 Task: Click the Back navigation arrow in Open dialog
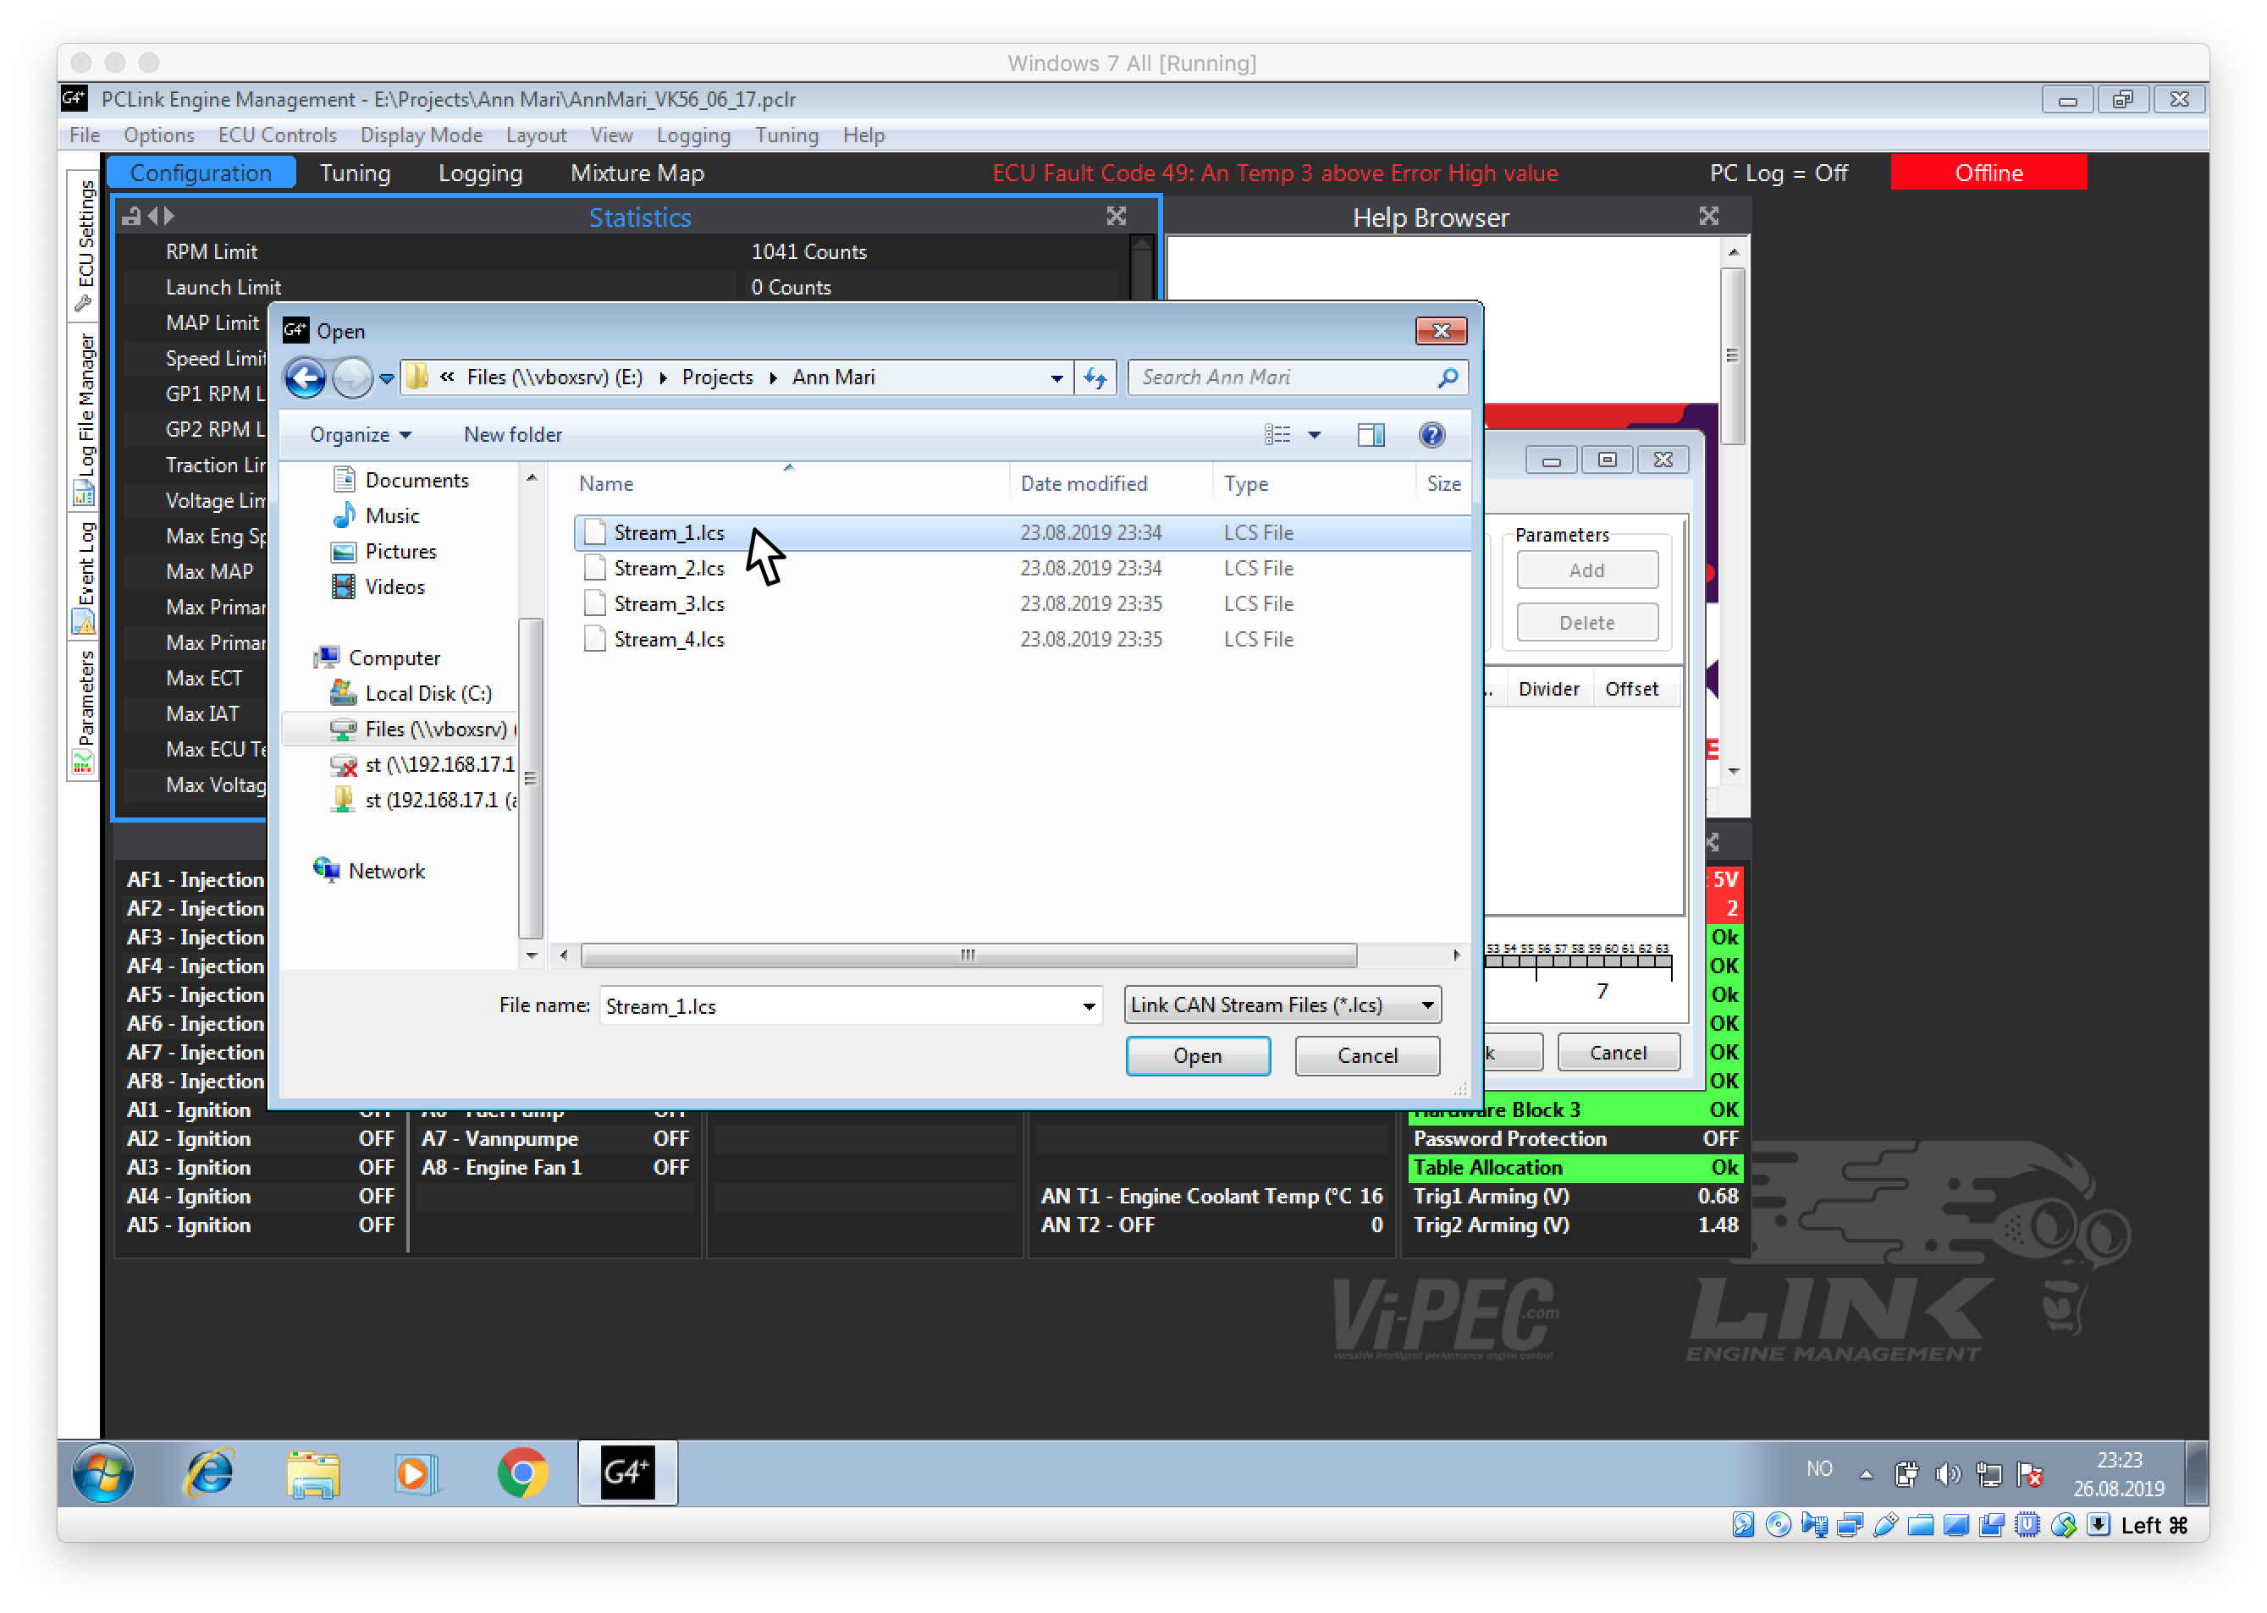[x=305, y=378]
